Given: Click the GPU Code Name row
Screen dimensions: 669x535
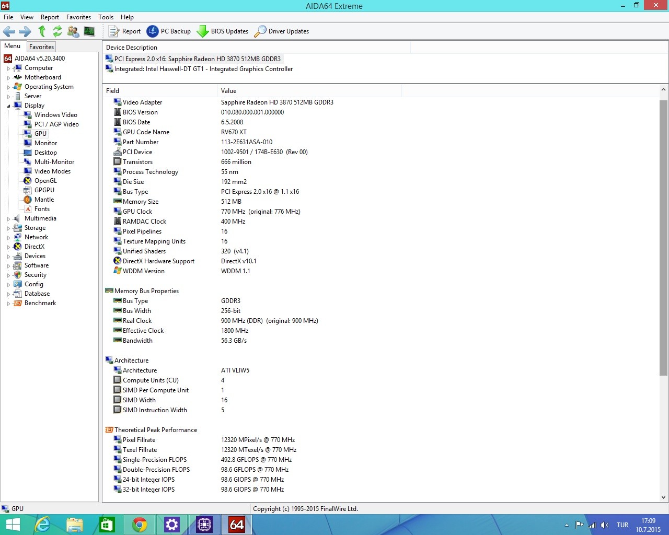Looking at the screenshot, I should 382,132.
